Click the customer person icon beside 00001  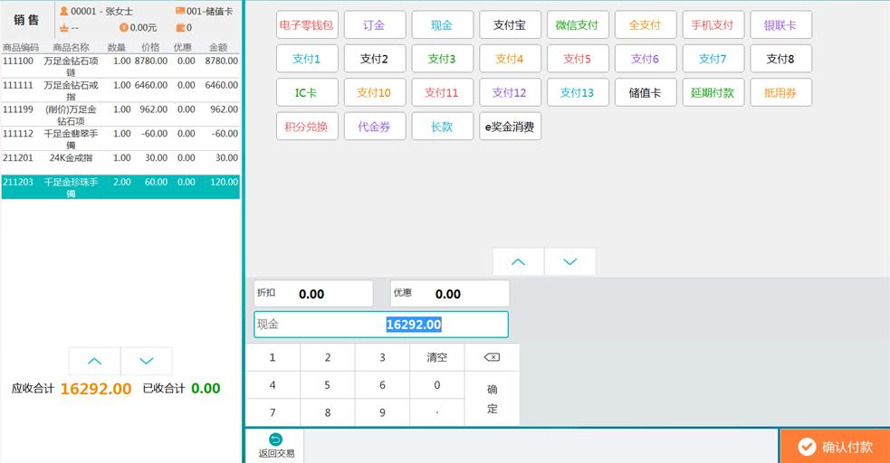click(x=64, y=11)
